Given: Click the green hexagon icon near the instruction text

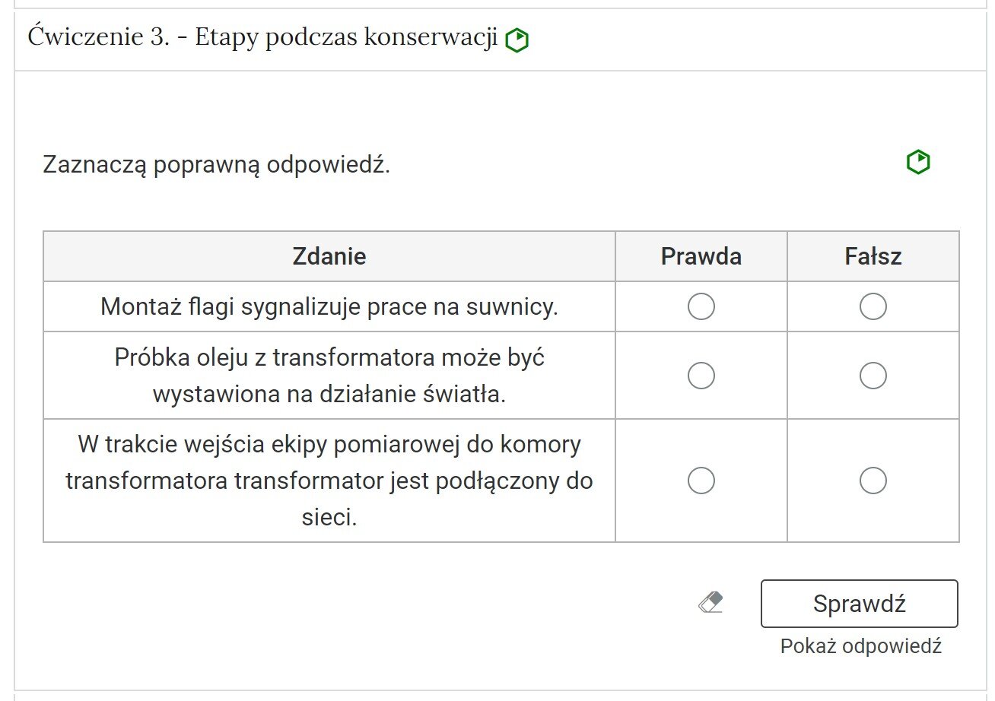Looking at the screenshot, I should [x=917, y=162].
